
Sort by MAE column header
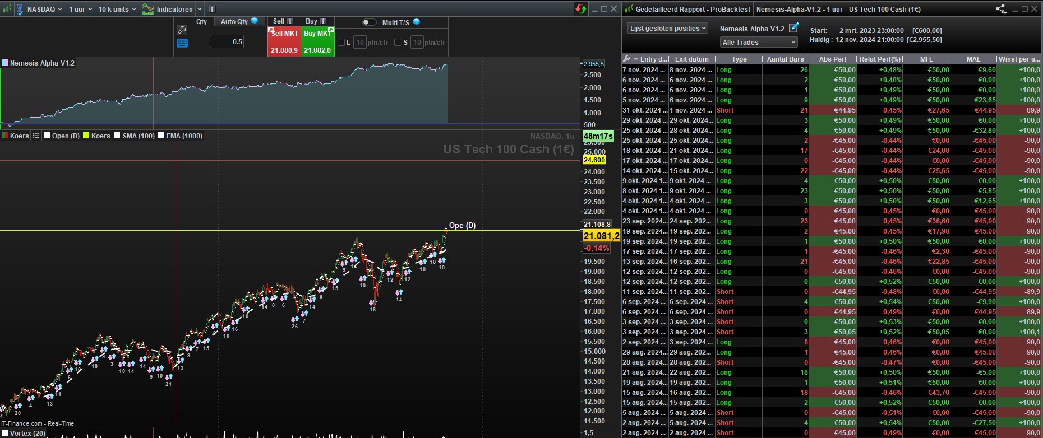click(973, 59)
